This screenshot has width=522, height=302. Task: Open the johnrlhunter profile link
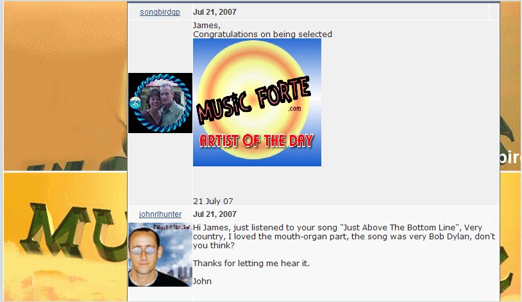pos(160,214)
